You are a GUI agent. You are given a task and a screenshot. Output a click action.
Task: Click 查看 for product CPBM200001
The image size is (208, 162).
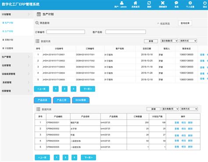[177, 123]
